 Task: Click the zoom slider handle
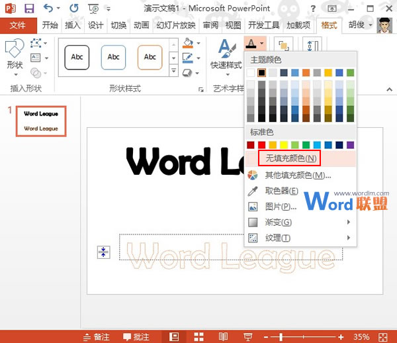281,337
